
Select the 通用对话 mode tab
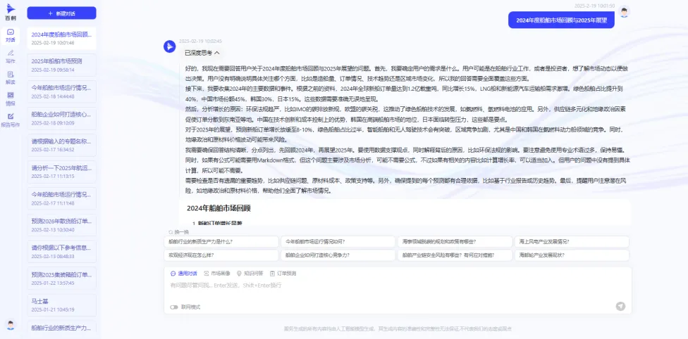184,273
